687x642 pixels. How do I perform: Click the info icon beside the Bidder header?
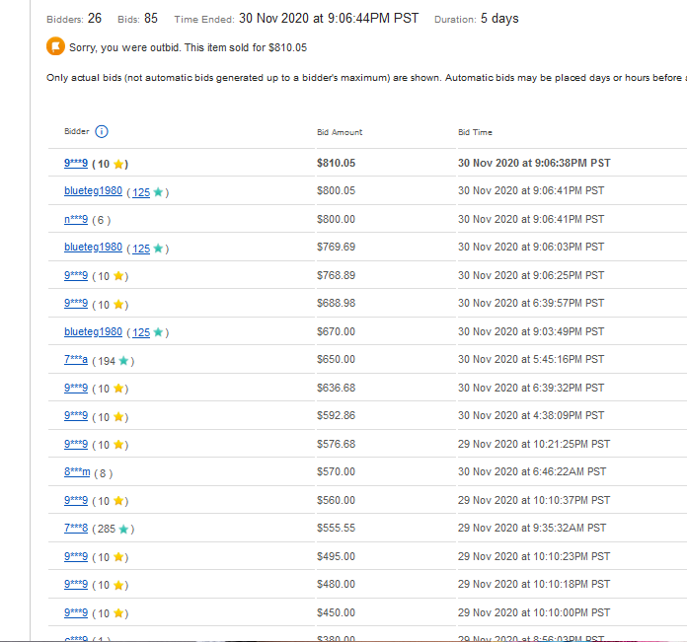click(x=102, y=132)
